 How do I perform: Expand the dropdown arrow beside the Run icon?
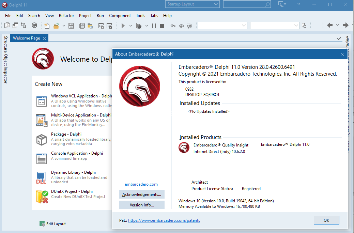pos(130,26)
